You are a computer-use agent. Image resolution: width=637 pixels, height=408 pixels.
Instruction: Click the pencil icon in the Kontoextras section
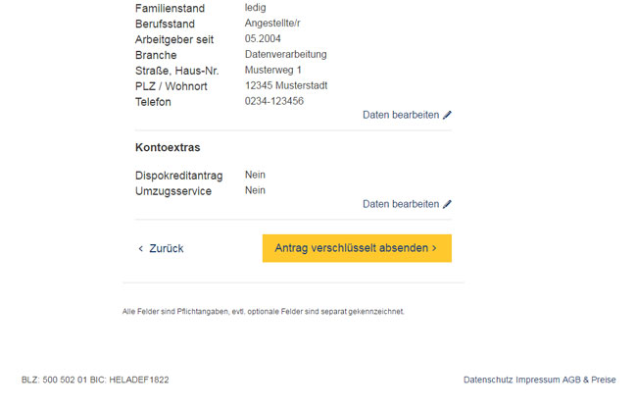(447, 204)
